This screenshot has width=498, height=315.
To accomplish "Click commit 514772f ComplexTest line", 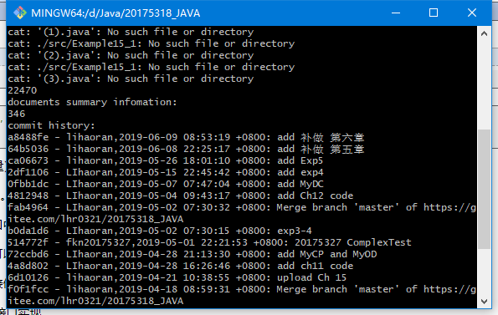I will point(209,243).
